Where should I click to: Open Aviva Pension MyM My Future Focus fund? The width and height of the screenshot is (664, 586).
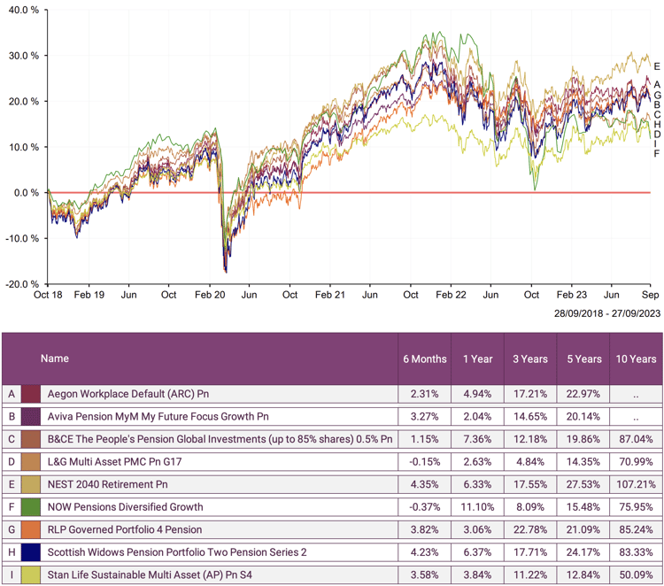tap(158, 416)
